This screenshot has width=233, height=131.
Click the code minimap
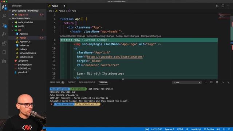(x=224, y=16)
